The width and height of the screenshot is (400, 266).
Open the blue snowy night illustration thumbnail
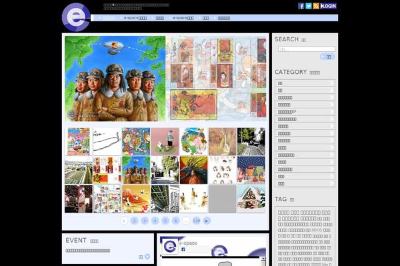251,170
